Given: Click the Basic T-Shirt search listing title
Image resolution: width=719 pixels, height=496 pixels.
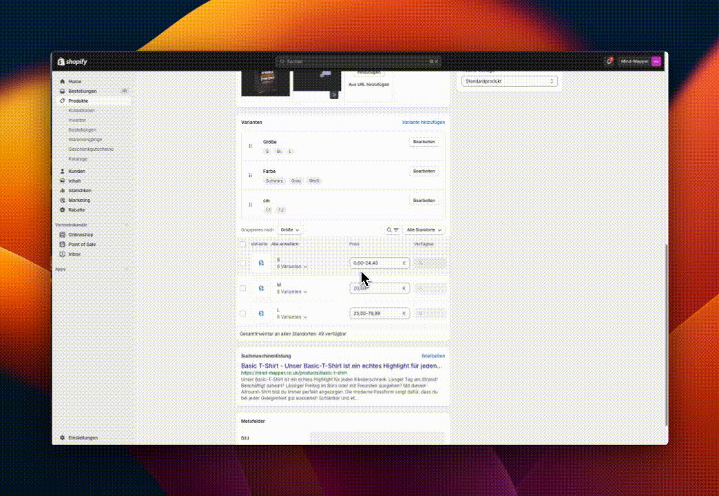Looking at the screenshot, I should tap(341, 366).
